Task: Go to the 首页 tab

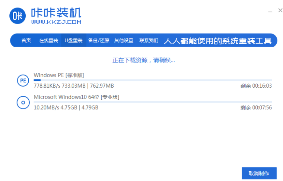Action: point(26,40)
